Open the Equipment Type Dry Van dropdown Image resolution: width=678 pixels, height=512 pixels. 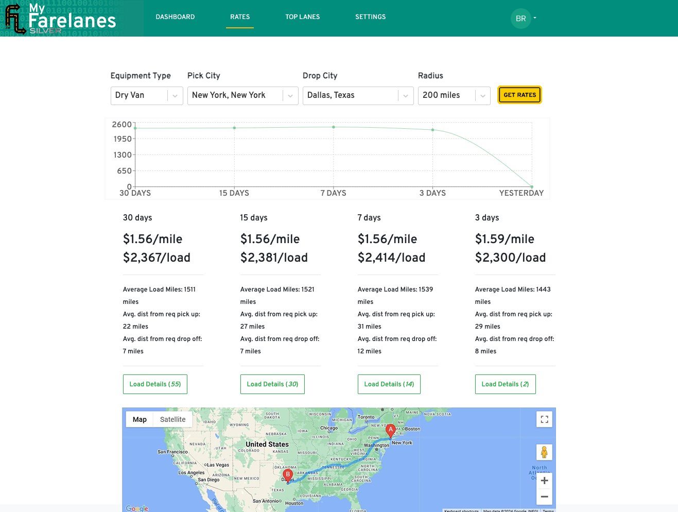point(147,96)
